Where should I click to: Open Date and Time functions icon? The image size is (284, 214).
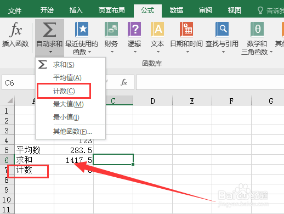click(186, 30)
